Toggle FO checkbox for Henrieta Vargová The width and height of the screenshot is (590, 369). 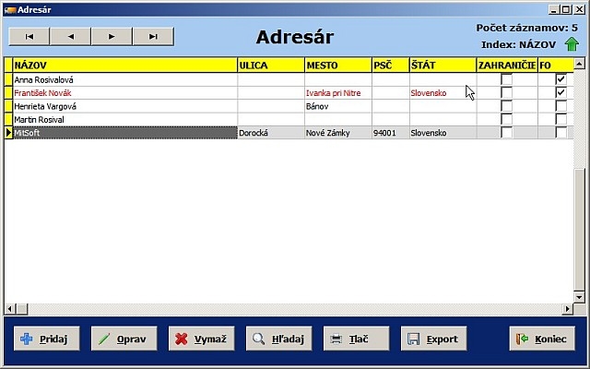point(560,106)
